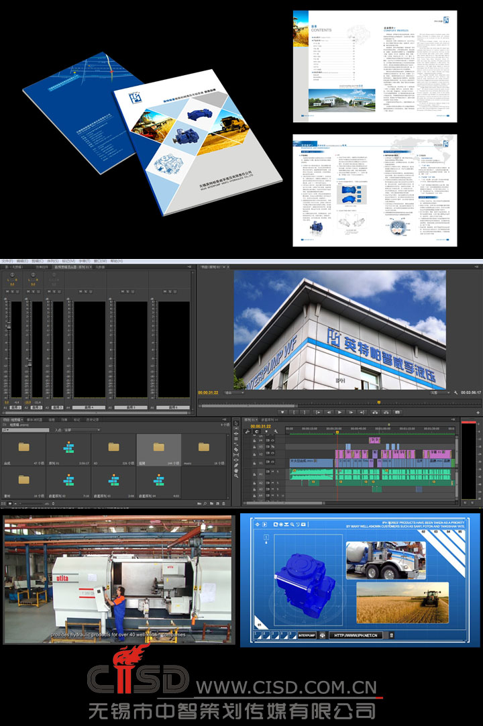The image size is (483, 726).
Task: Open timeline display settings wrench
Action: coord(276,431)
